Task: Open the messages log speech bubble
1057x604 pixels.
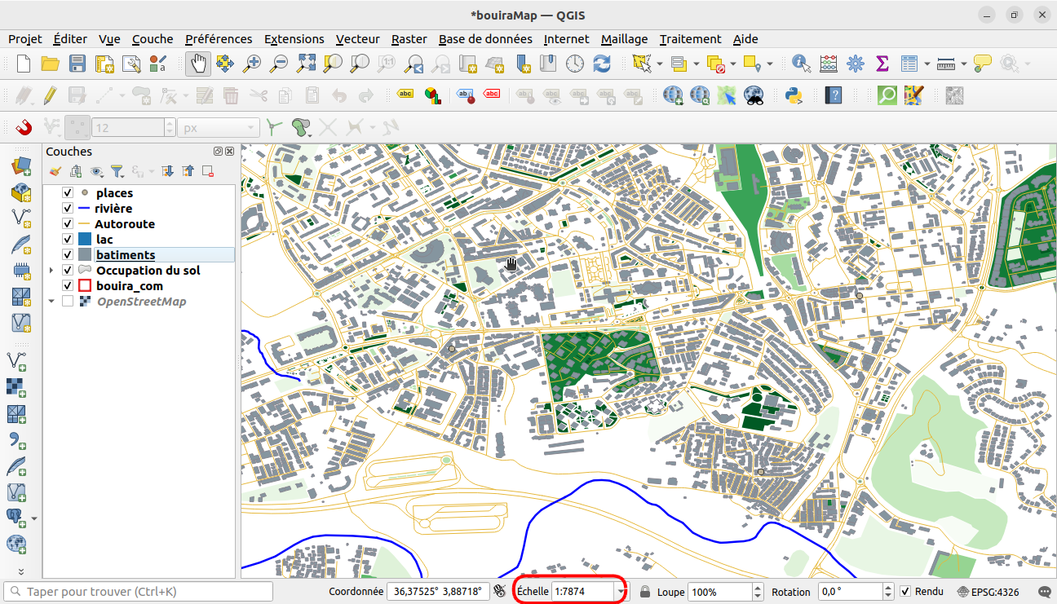Action: 1044,592
